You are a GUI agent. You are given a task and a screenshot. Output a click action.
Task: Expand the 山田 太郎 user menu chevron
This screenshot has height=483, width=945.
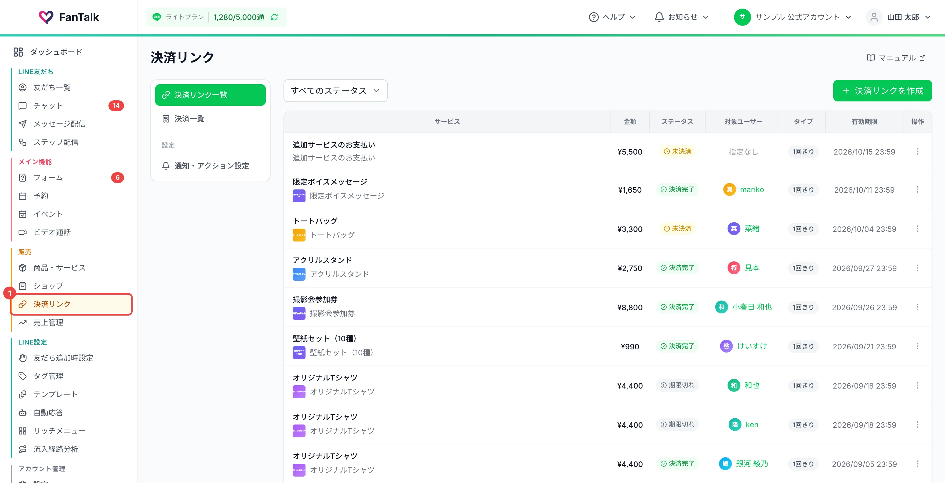[x=928, y=17]
